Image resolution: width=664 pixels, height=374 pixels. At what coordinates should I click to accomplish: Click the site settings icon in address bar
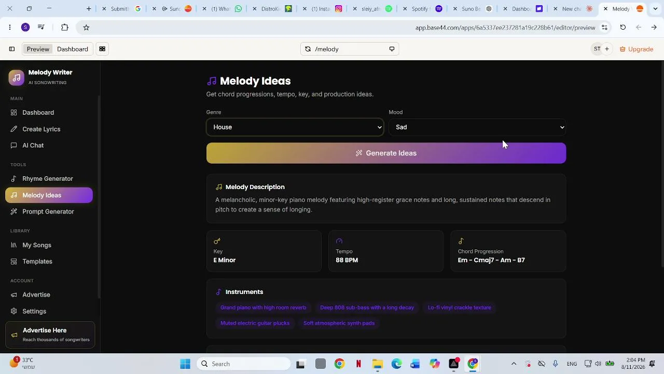605,28
